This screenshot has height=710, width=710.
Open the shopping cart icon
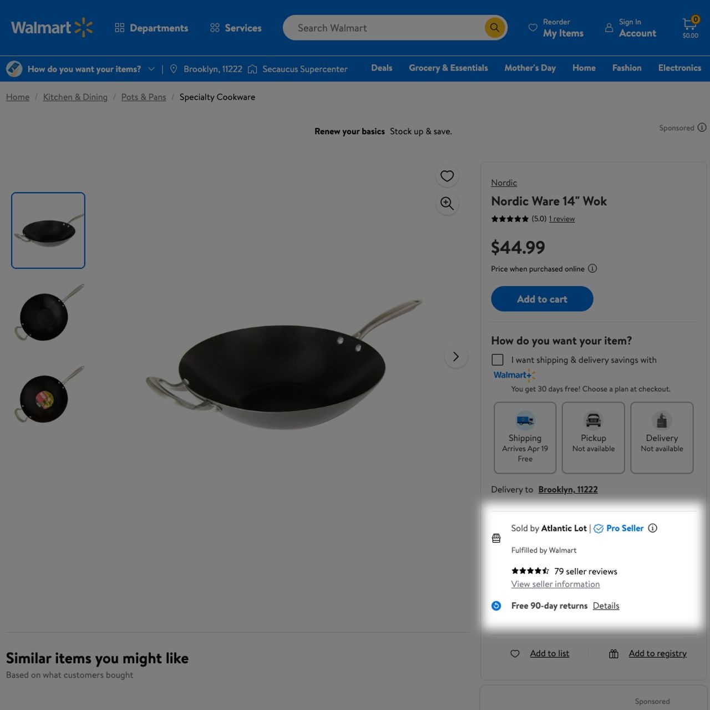point(690,27)
